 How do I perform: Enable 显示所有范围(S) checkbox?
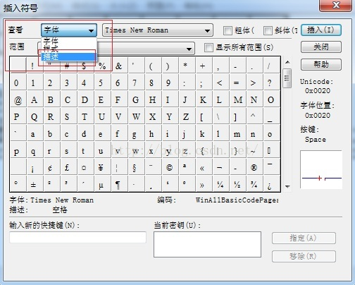point(208,47)
